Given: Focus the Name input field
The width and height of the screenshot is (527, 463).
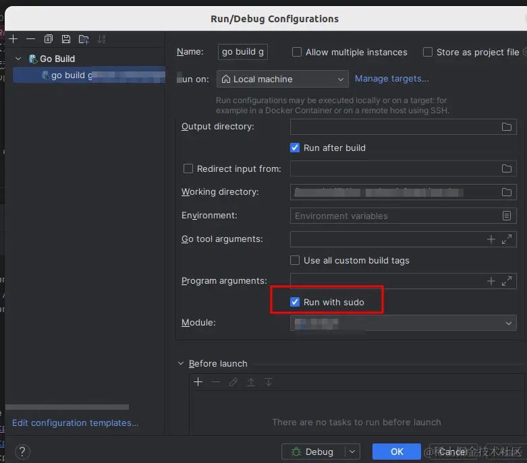Looking at the screenshot, I should click(243, 52).
